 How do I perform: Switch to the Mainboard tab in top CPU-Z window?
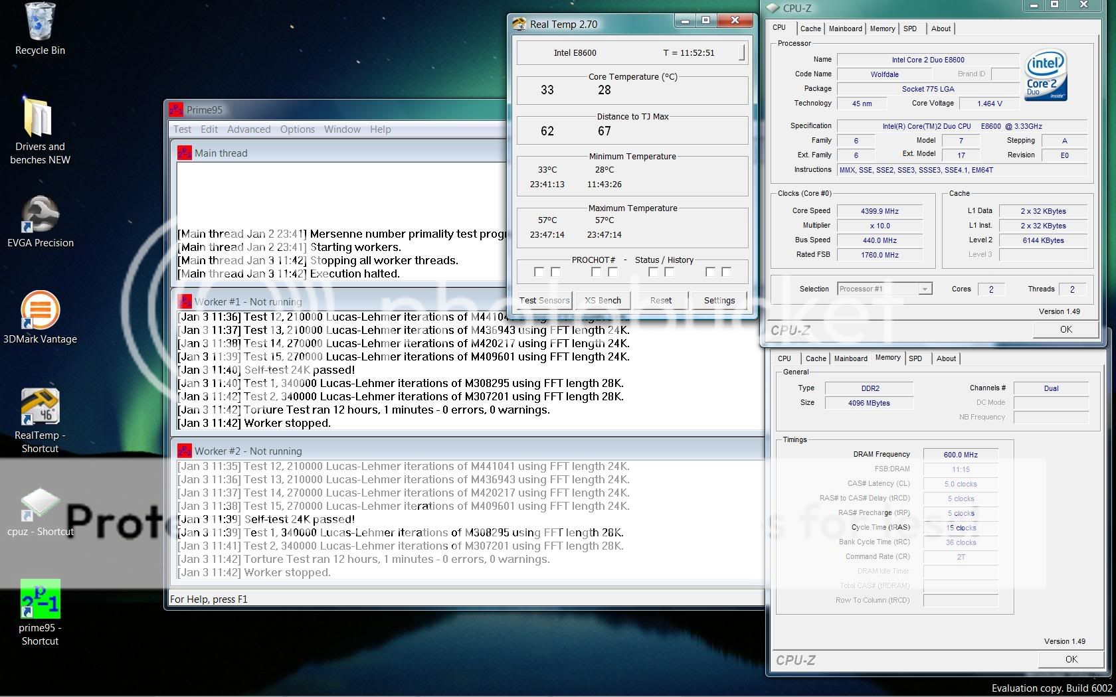click(x=845, y=29)
